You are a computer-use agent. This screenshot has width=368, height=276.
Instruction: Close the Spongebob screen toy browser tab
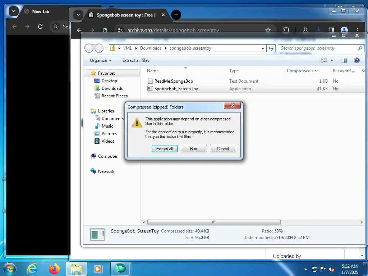(163, 15)
